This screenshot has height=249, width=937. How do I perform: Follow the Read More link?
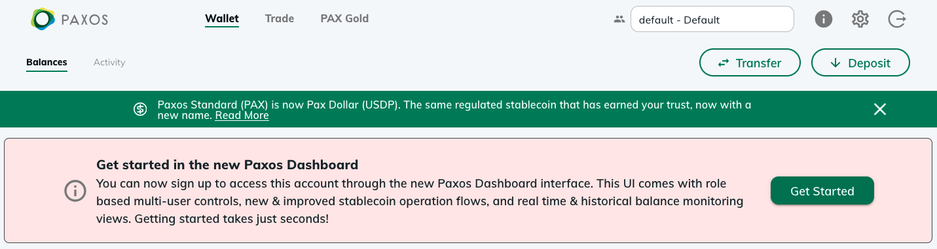242,116
